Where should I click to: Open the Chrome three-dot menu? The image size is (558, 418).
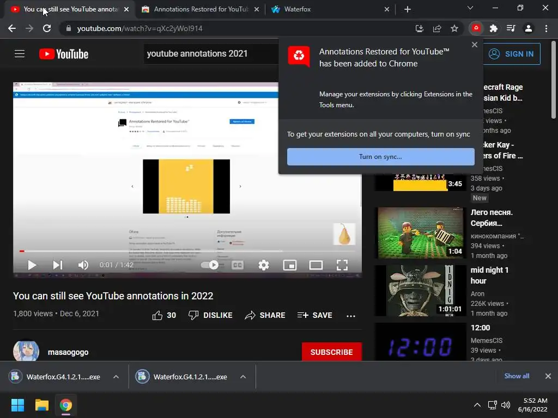[x=546, y=28]
